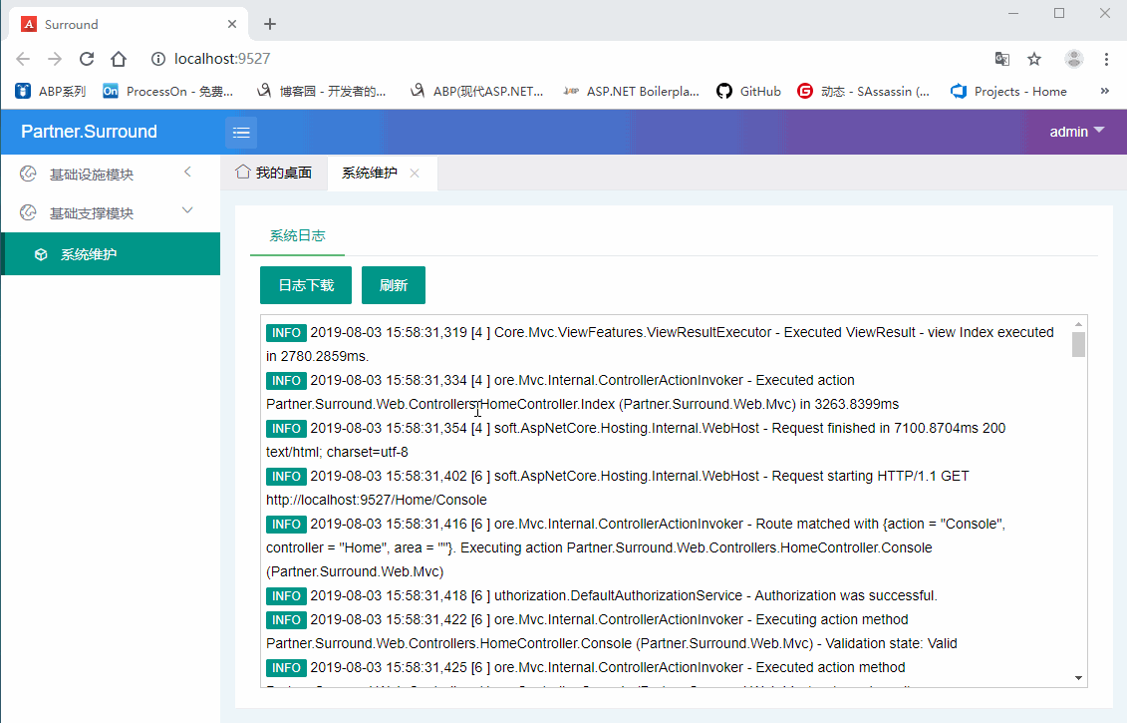Select the 系统维护 sidebar item
The image size is (1127, 723).
pos(111,254)
